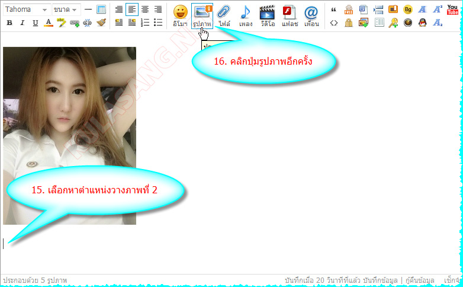Insert a quote block
463x287 pixels.
coord(334,9)
